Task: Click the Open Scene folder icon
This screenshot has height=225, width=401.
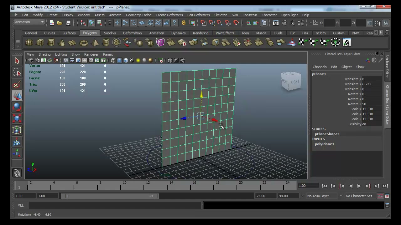Action: tap(60, 23)
